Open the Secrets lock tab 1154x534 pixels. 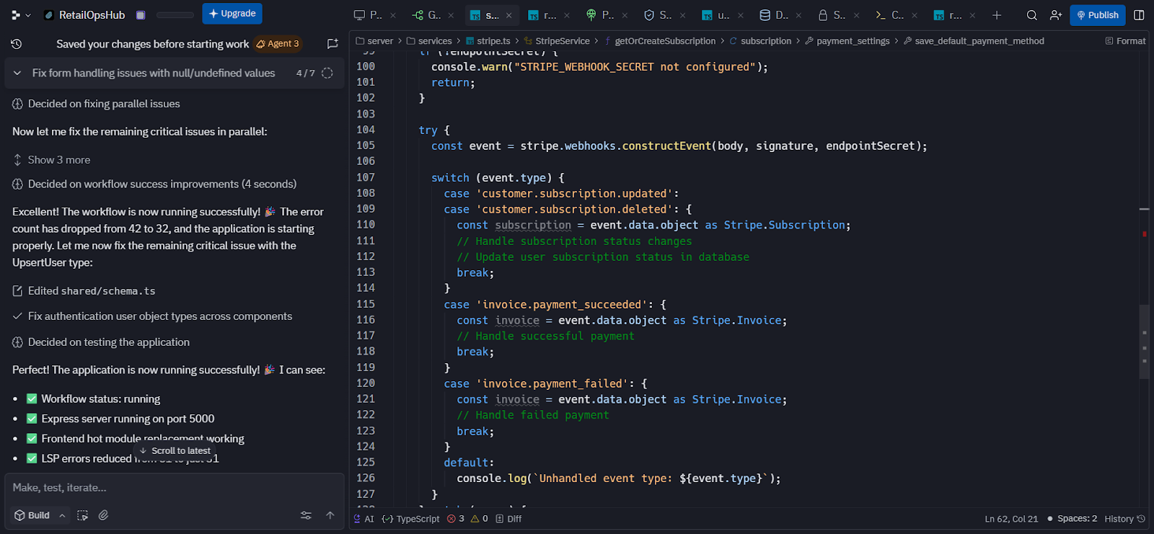tap(832, 15)
